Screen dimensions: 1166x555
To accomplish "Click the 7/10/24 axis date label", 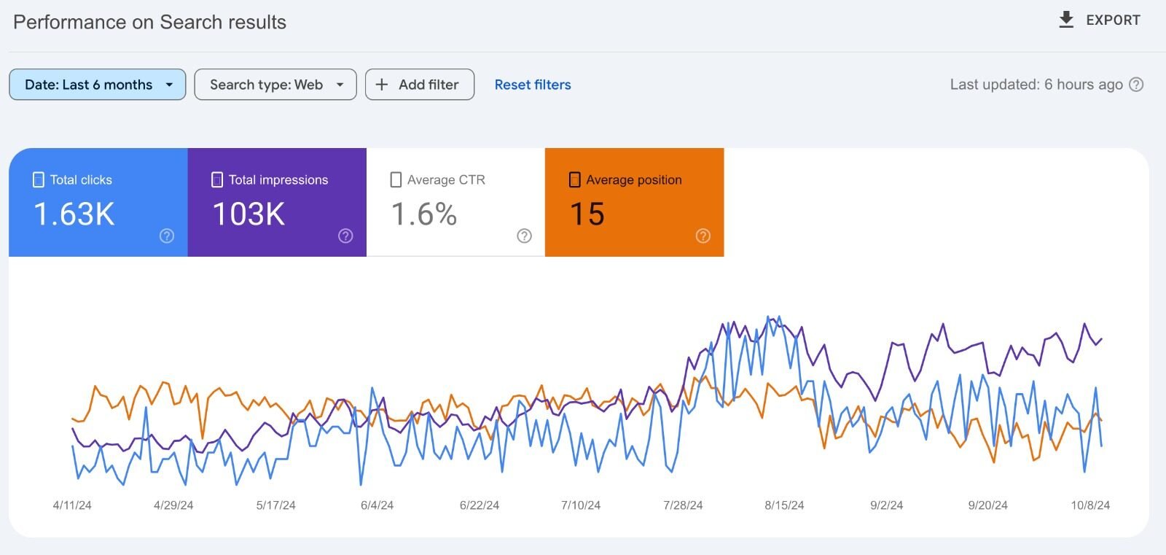I will (x=581, y=505).
